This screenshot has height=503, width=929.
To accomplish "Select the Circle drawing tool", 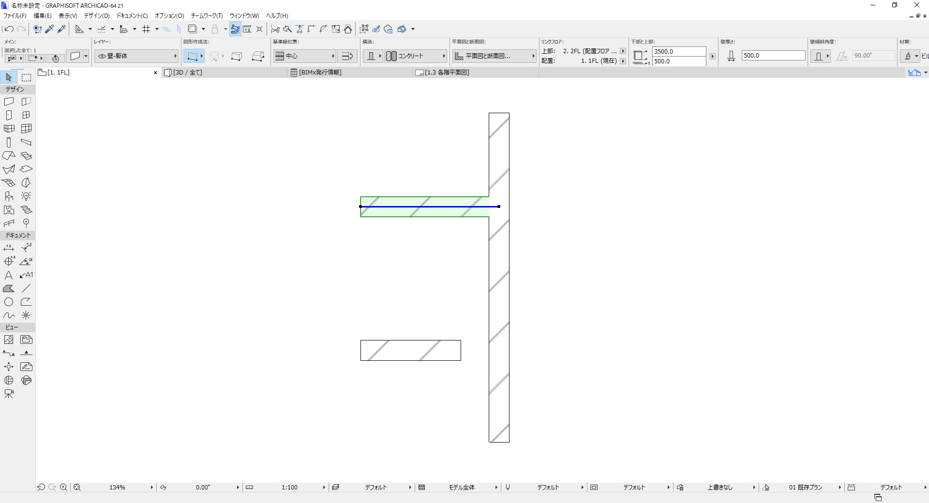I will [9, 302].
